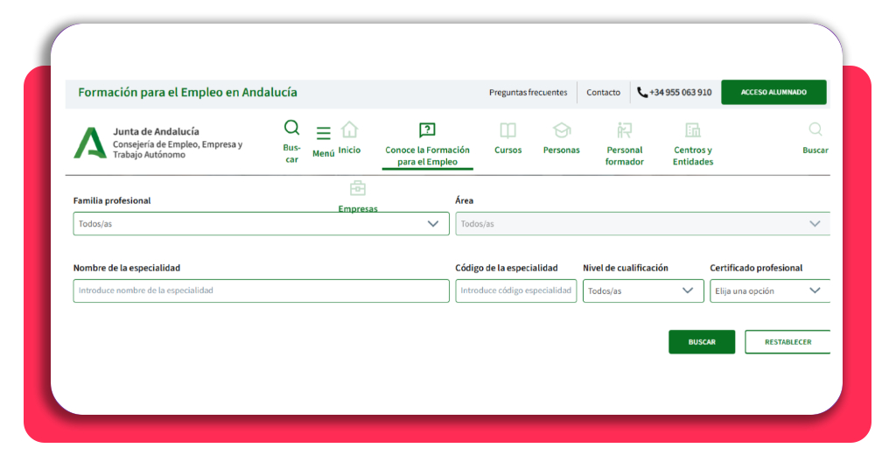896x469 pixels.
Task: Open the Contacto link
Action: [603, 92]
